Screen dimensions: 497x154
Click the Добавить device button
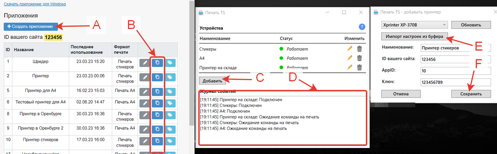pyautogui.click(x=212, y=81)
